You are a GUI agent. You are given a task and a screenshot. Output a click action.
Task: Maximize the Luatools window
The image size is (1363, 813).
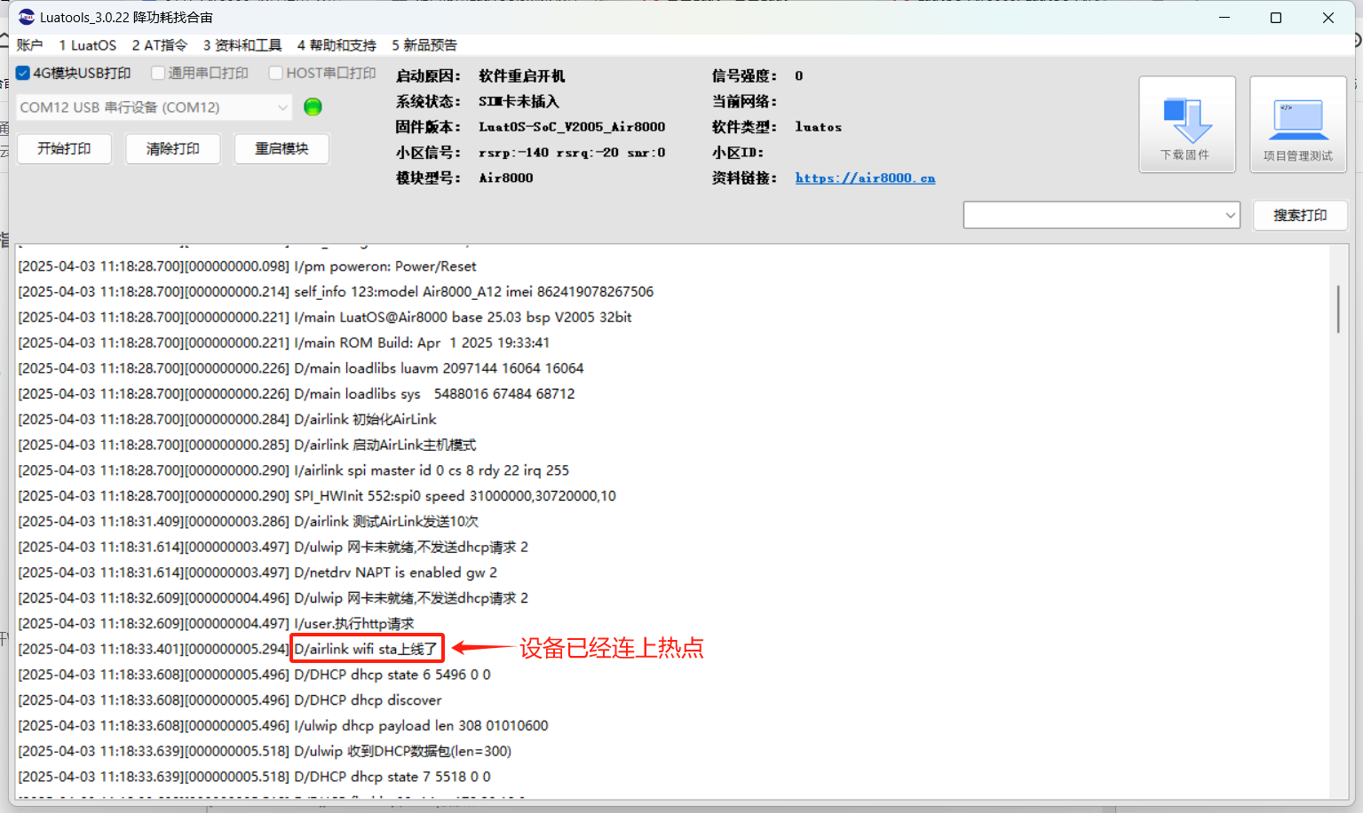click(x=1276, y=17)
